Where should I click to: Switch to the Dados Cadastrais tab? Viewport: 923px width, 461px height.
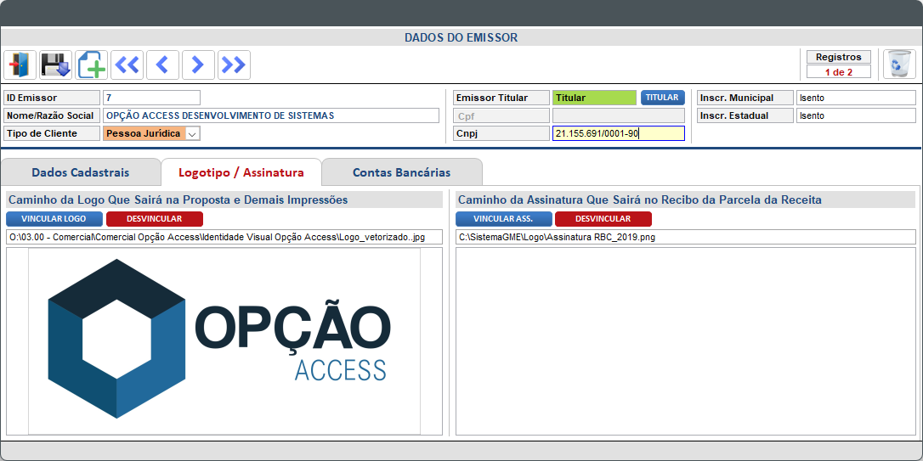tap(81, 173)
